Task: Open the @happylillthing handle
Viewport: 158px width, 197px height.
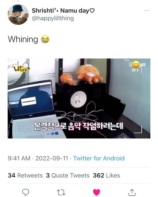Action: click(x=53, y=18)
